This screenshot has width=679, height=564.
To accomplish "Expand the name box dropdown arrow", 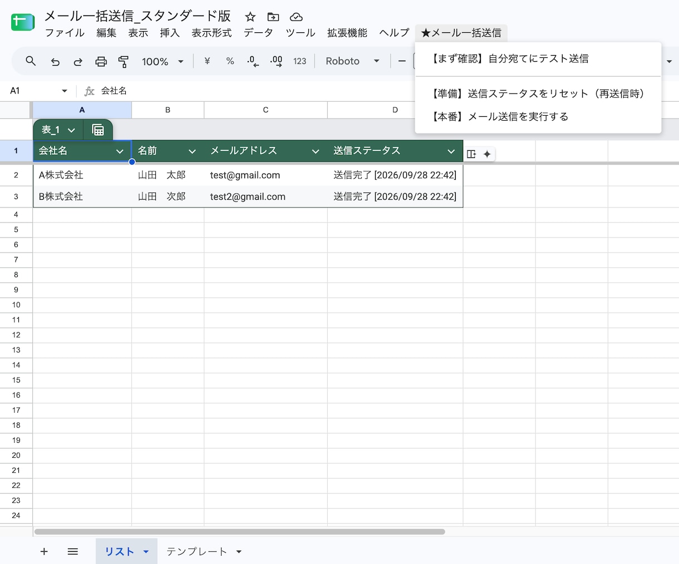I will 65,91.
